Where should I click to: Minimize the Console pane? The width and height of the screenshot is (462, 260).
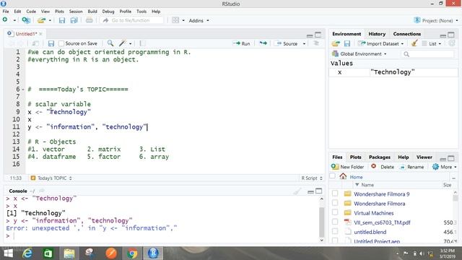pos(310,191)
